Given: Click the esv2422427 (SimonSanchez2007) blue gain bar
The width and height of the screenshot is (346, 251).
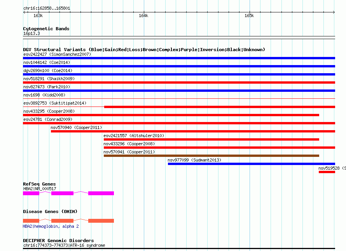Looking at the screenshot, I should tap(179, 58).
